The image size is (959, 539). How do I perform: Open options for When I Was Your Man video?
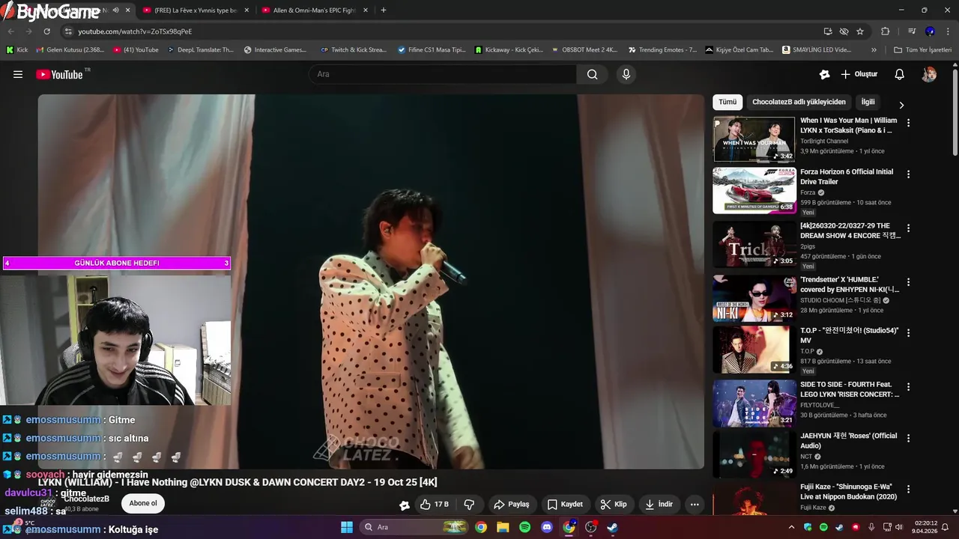pos(908,123)
